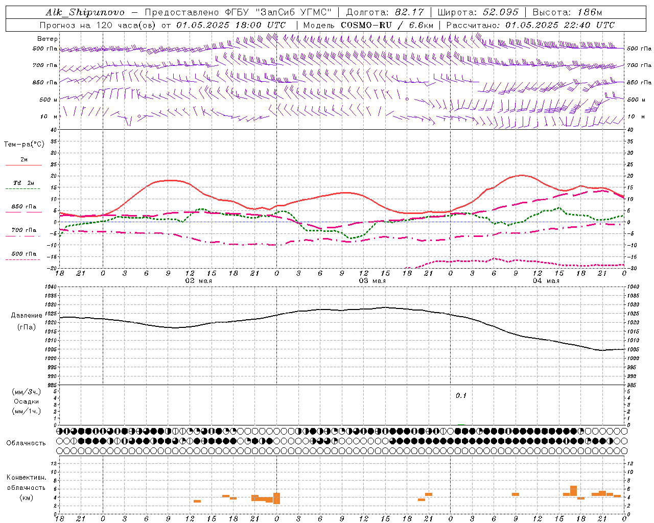Screen dimensions: 654x523
Task: Click the 'Конвективн.' convective cloud label
Action: point(27,478)
